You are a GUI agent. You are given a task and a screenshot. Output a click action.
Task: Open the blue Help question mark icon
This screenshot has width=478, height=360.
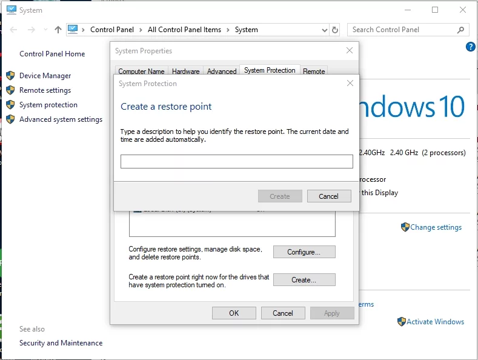[471, 47]
